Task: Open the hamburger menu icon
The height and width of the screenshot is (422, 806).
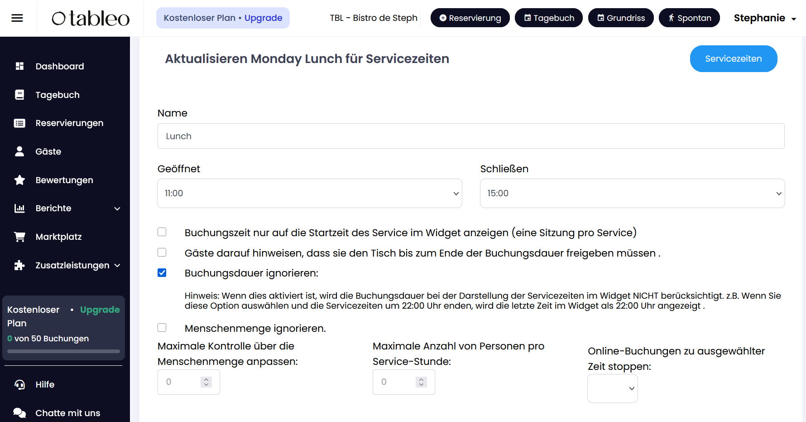Action: pyautogui.click(x=17, y=18)
